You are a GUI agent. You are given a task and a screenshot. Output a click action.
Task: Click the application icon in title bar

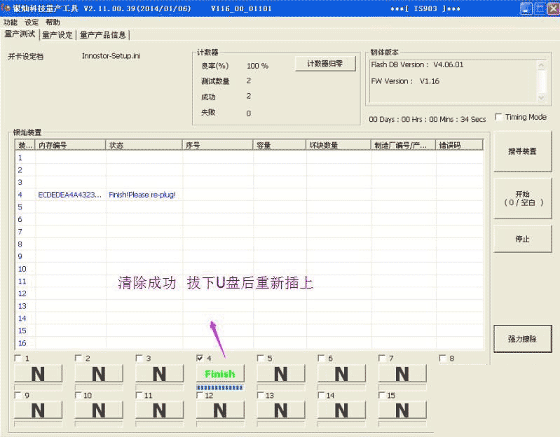(x=5, y=8)
